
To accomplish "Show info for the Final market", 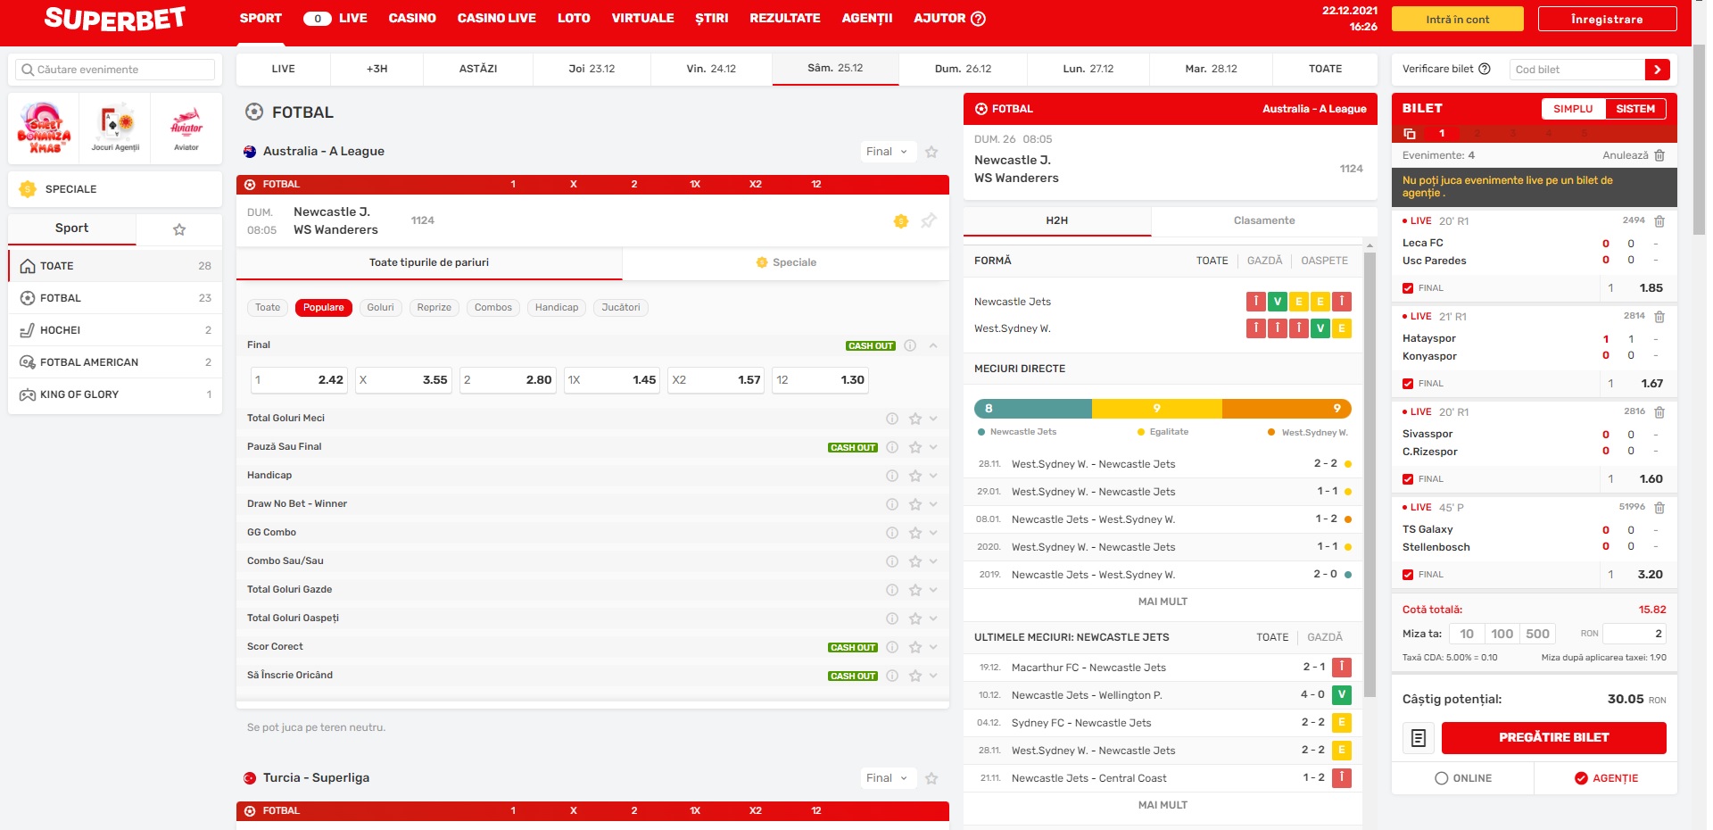I will 910,345.
